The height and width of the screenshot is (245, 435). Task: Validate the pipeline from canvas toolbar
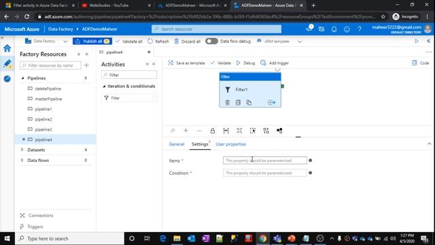pos(220,63)
